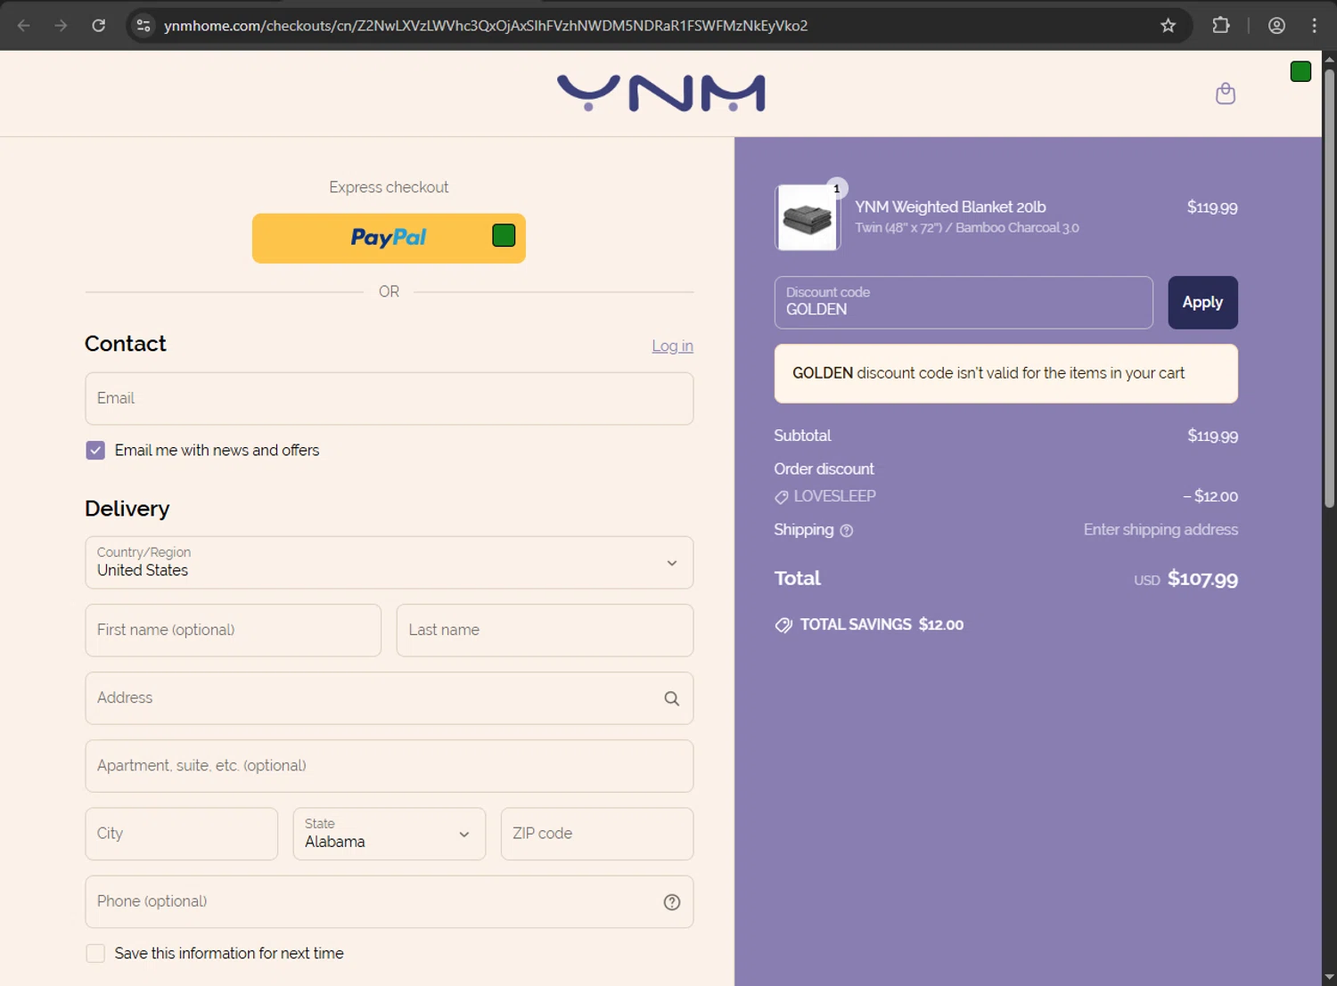Focus the Address field

(x=390, y=698)
